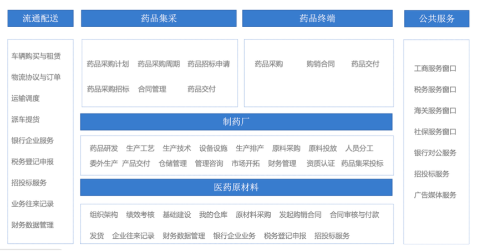Select 药品研发 under 制药厂
Screen dimensions: 477x251
coord(104,148)
